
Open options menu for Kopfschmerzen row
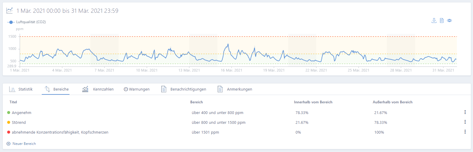tap(465, 132)
